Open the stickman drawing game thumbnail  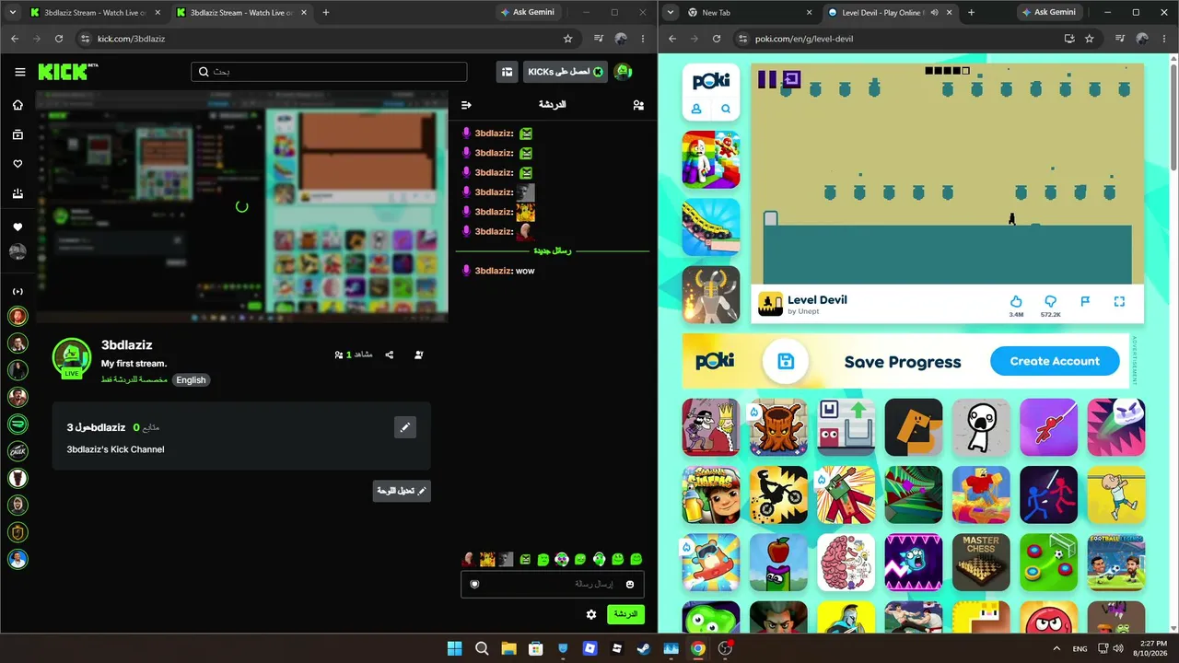(981, 427)
